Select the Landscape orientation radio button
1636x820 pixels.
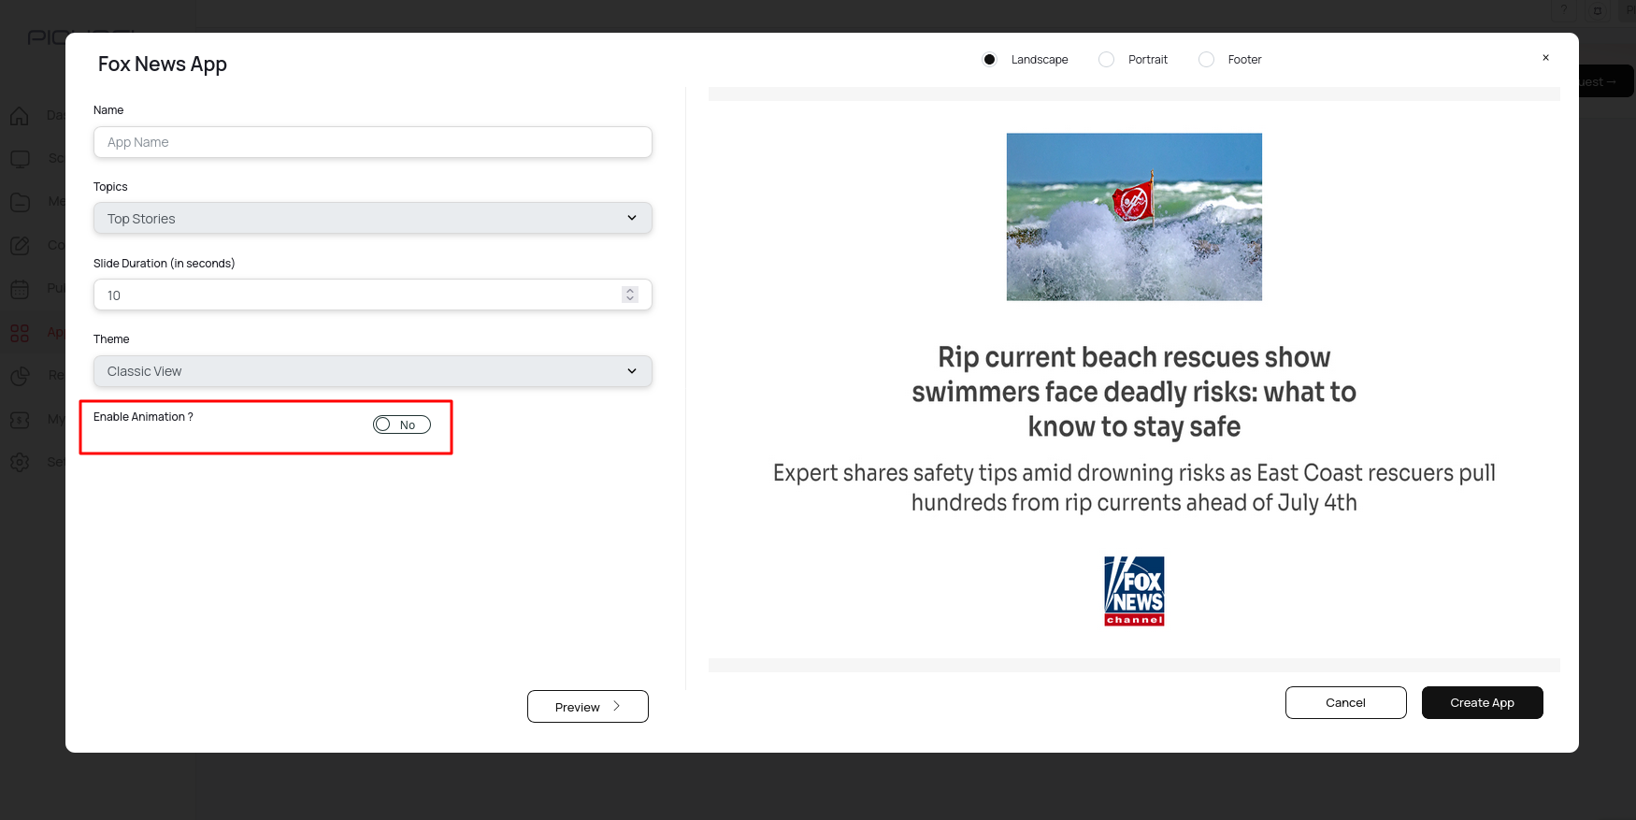pos(990,60)
